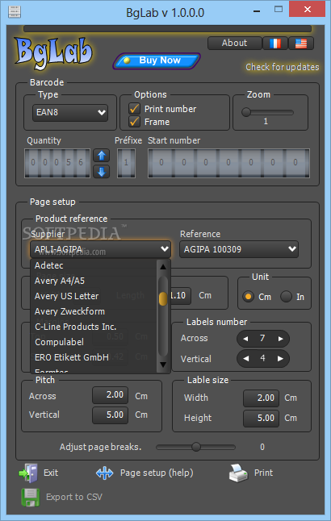Viewport: 331px width, 521px height.
Task: Minimize the BgLab window
Action: (257, 11)
